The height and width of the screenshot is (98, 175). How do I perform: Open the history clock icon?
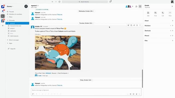59,2
